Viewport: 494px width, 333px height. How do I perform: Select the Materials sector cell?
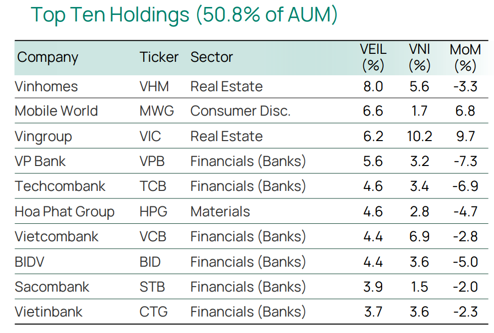pos(220,212)
